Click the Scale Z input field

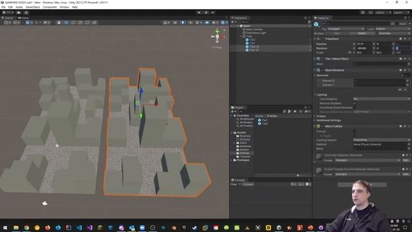[402, 53]
